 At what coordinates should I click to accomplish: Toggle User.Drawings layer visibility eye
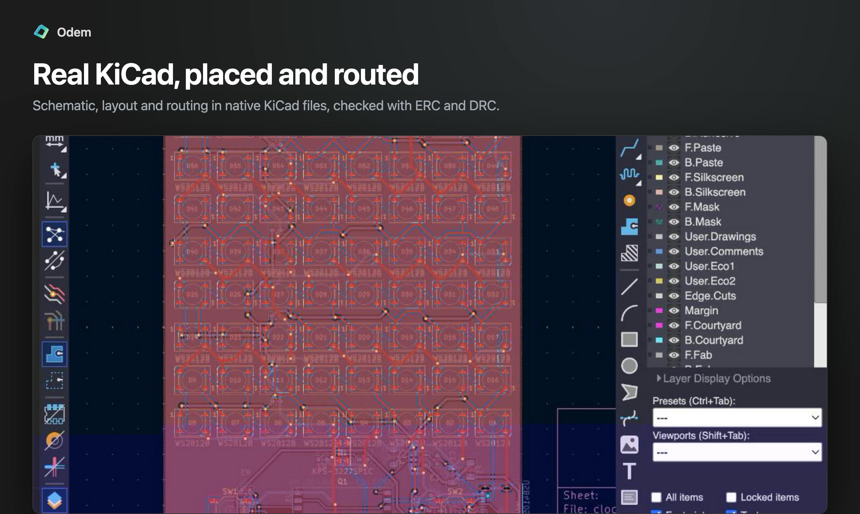[674, 237]
